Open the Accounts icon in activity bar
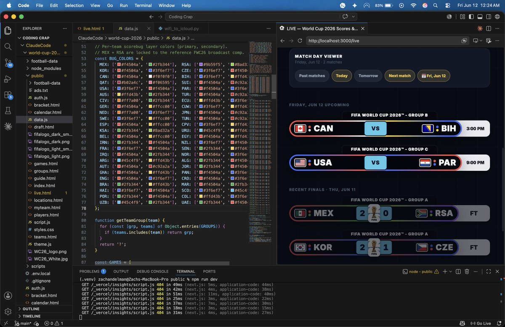 click(x=8, y=296)
